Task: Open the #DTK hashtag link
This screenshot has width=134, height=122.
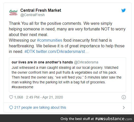Action: [x=30, y=52]
